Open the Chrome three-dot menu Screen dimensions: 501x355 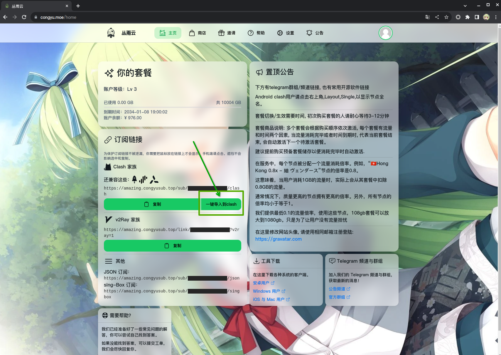(495, 17)
